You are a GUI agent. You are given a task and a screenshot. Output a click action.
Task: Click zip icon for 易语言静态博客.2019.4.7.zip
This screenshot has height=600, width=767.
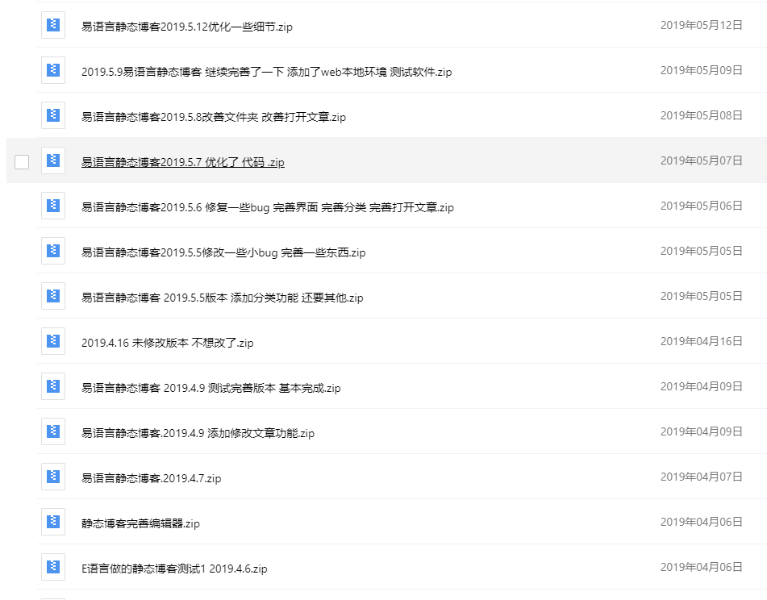pyautogui.click(x=53, y=477)
